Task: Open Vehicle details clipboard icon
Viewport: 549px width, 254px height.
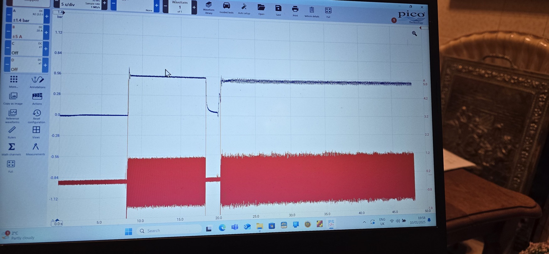Action: tap(312, 12)
